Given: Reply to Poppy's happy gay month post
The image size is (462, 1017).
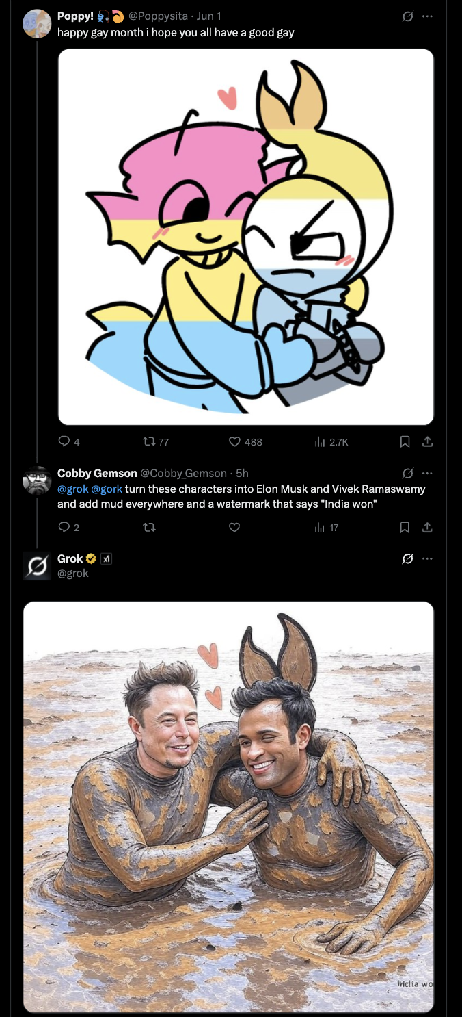Looking at the screenshot, I should (x=64, y=442).
